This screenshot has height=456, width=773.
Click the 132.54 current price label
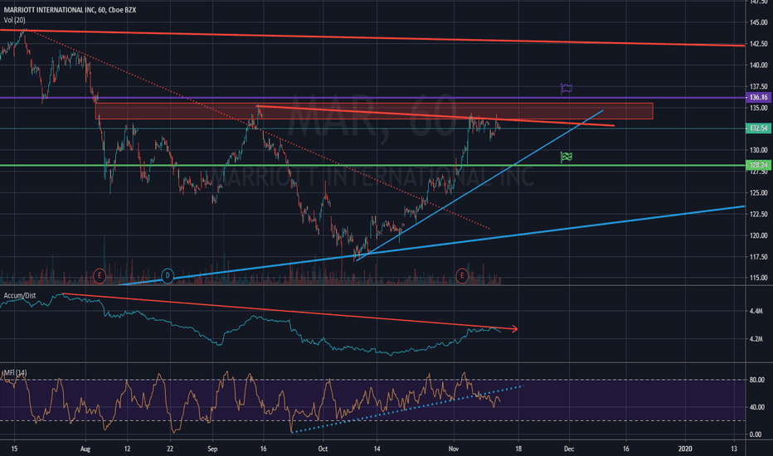(758, 129)
